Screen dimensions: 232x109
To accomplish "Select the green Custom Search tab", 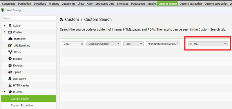I will click(x=168, y=4).
